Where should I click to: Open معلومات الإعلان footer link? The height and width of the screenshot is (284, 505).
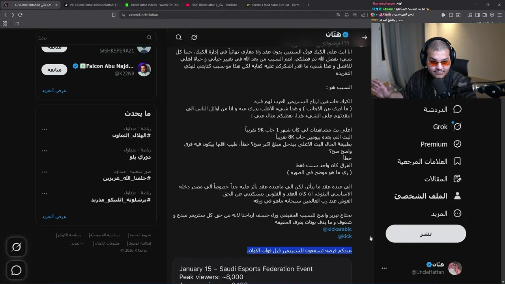tap(108, 243)
